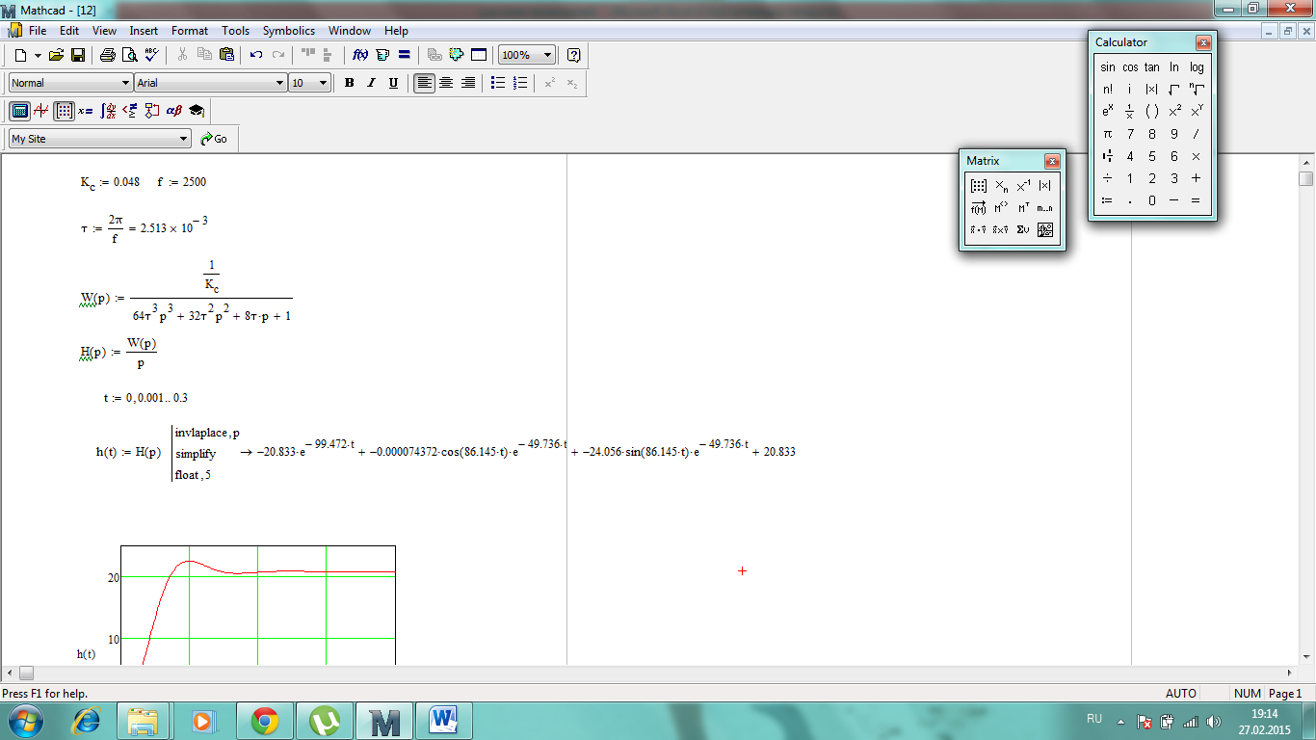1316x740 pixels.
Task: Click the sin function in Calculator
Action: [x=1108, y=67]
